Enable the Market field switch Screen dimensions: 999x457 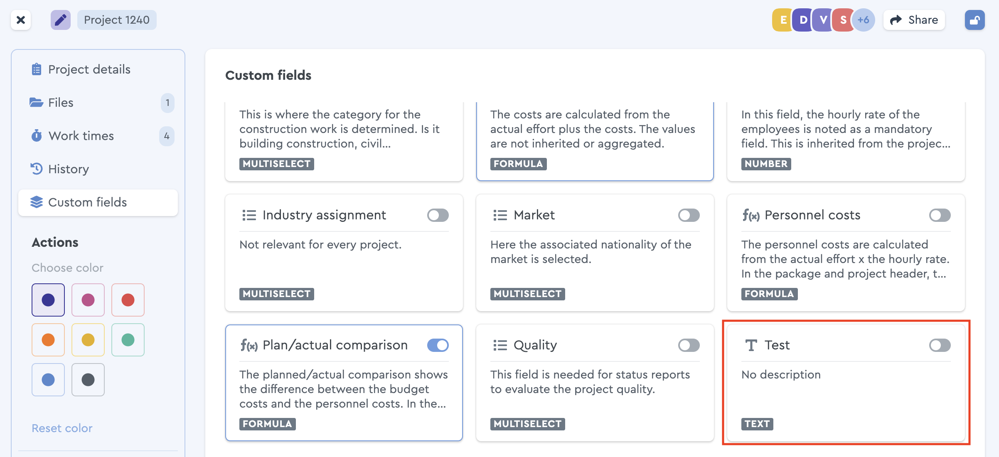[689, 215]
